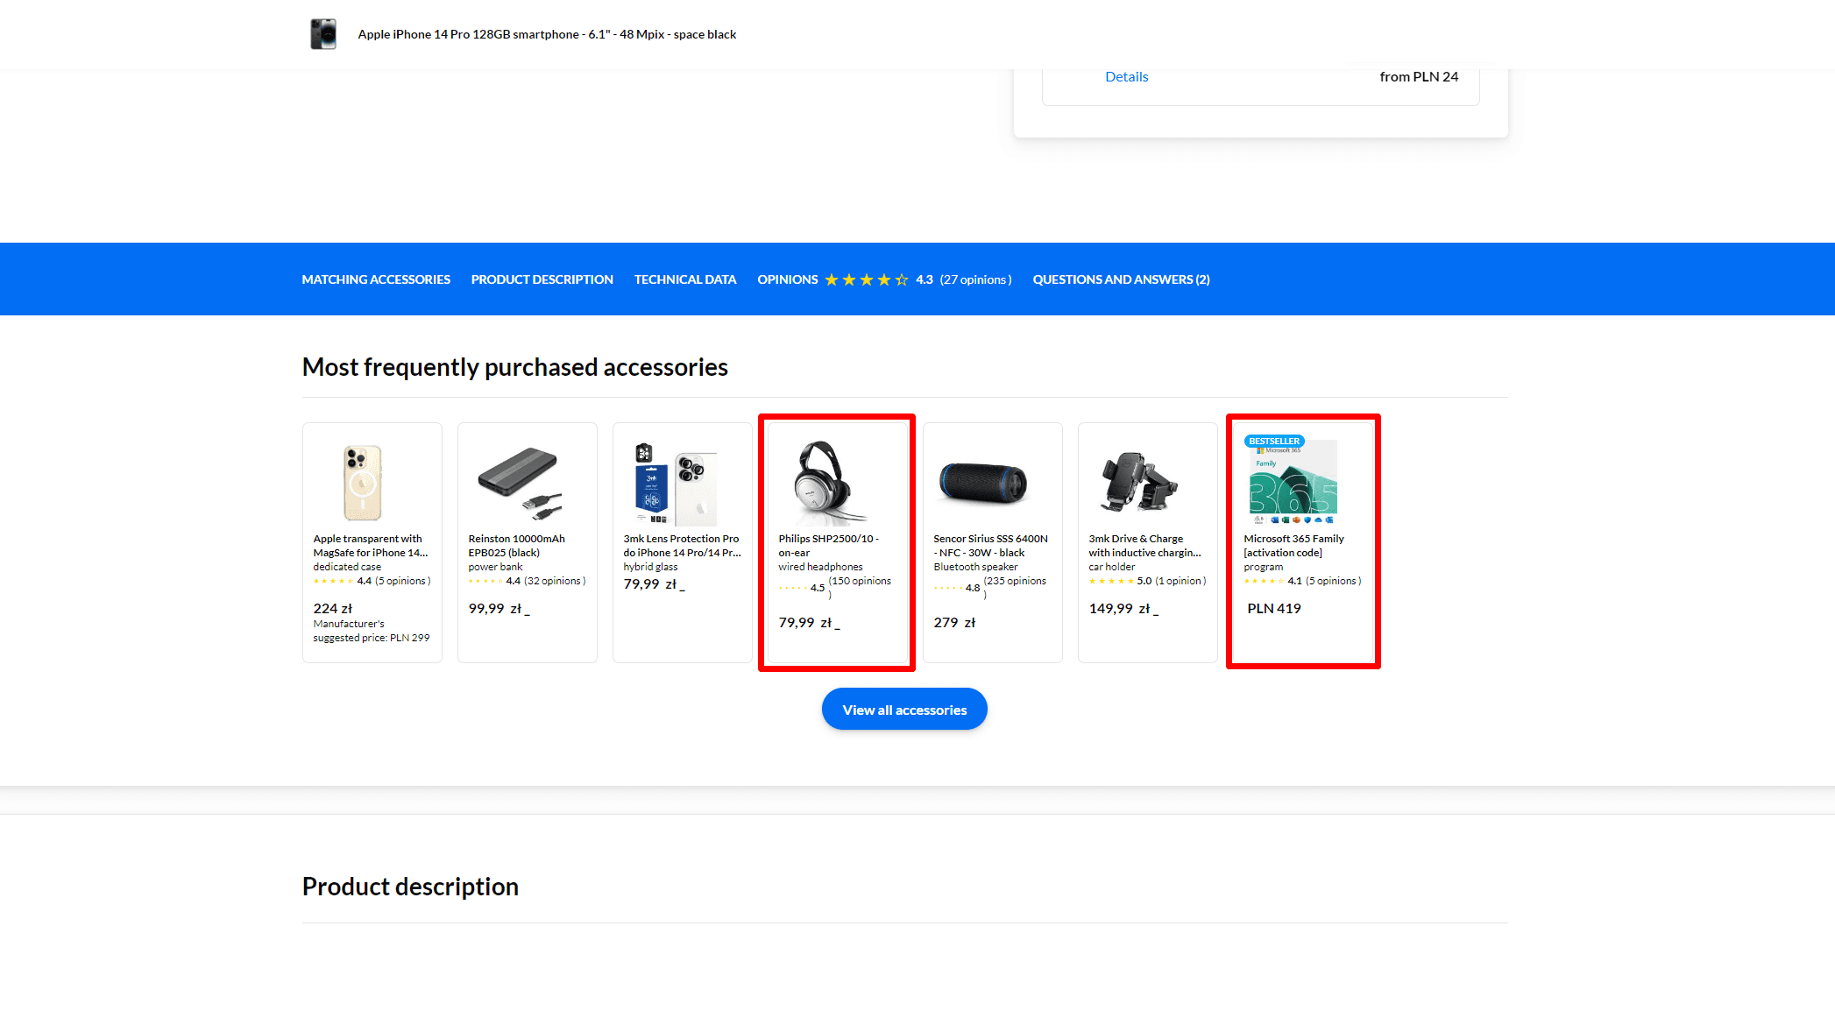Image resolution: width=1835 pixels, height=1032 pixels.
Task: Open the 150 opinions for Philips headphones
Action: coord(861,580)
